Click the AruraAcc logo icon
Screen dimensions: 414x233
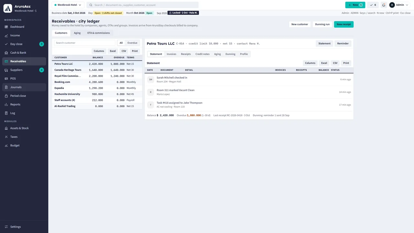click(x=8, y=8)
